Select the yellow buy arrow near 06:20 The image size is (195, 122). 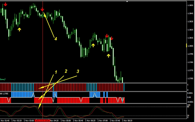point(93,45)
